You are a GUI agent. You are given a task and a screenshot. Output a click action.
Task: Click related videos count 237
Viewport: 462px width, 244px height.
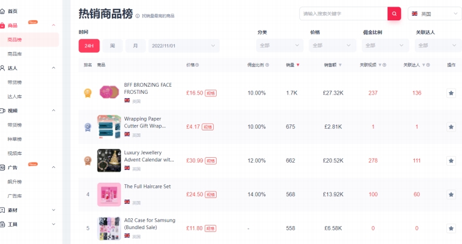(x=373, y=93)
